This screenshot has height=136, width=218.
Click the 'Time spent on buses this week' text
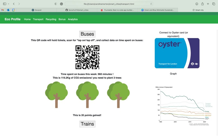pyautogui.click(x=87, y=74)
